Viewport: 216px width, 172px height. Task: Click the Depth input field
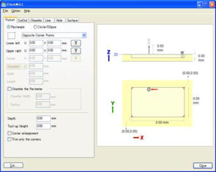point(43,118)
